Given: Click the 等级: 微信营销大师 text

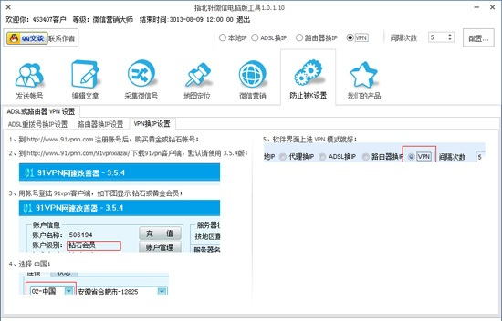Looking at the screenshot, I should (x=103, y=20).
